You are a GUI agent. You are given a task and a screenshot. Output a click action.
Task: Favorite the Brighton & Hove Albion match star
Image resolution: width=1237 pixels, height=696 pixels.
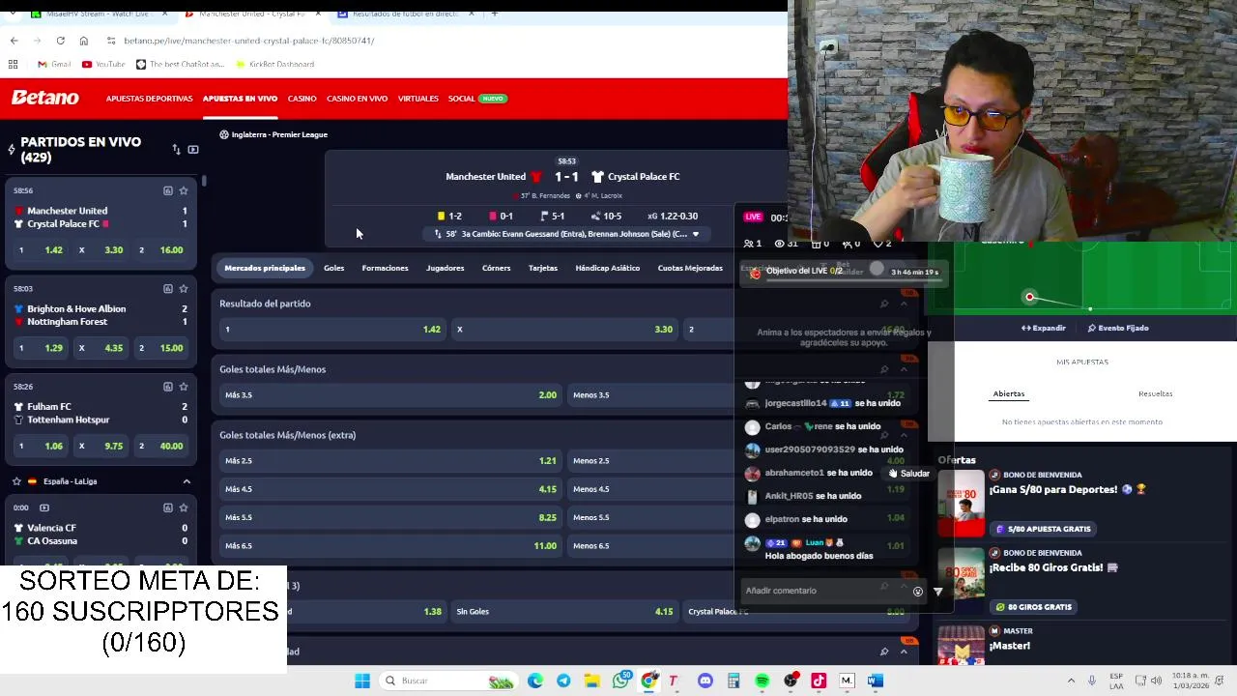[184, 288]
